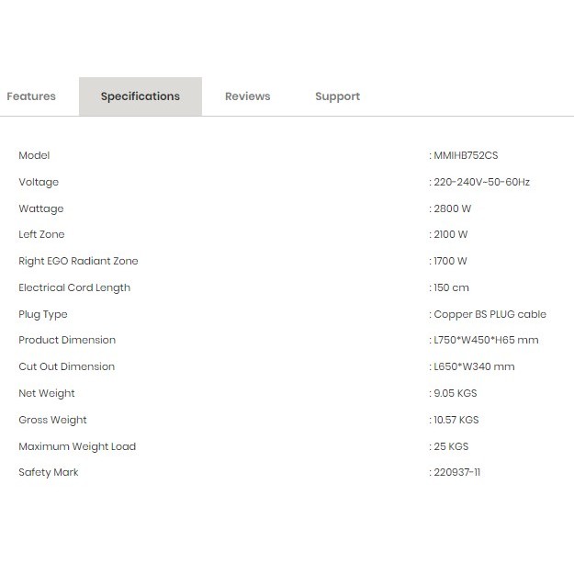The height and width of the screenshot is (574, 574).
Task: Open the Features tab
Action: [31, 96]
